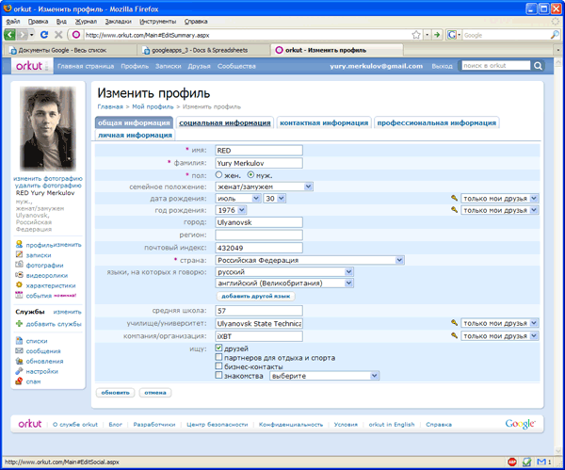Click the Google search engine icon
This screenshot has height=470, width=565.
pyautogui.click(x=451, y=35)
